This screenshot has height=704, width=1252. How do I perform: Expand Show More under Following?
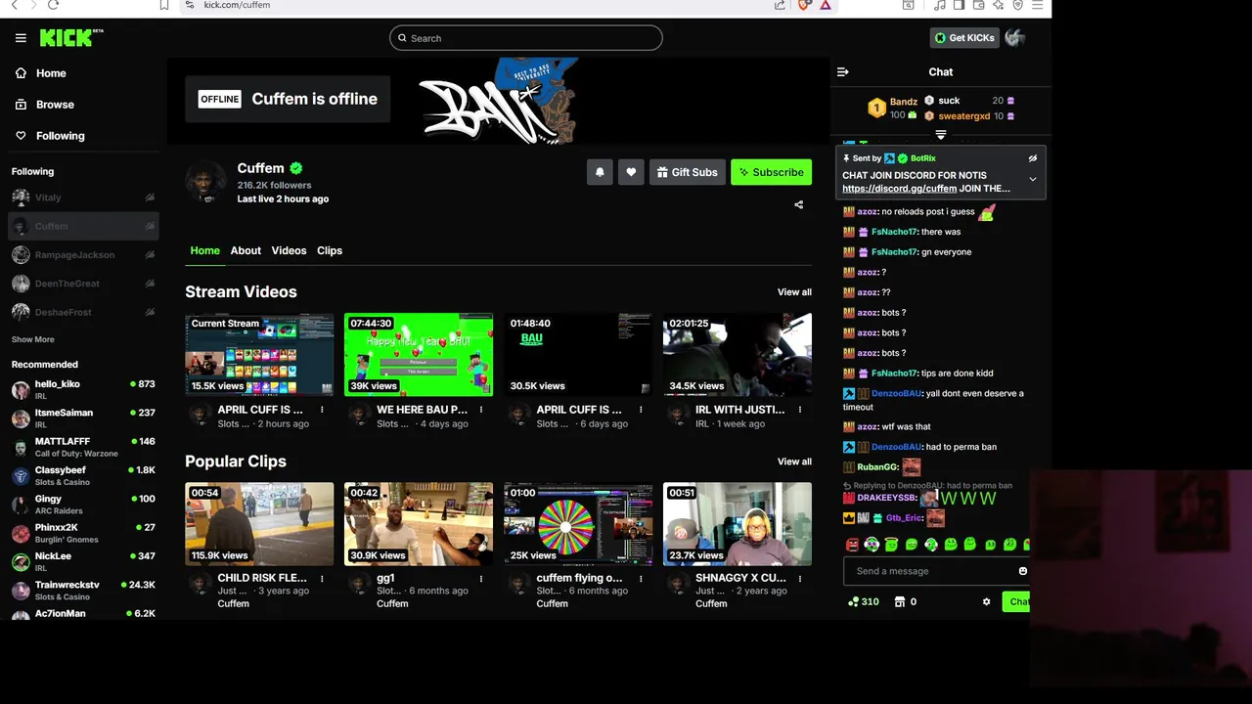coord(32,339)
